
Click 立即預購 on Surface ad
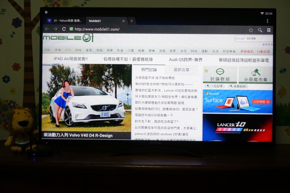point(261,102)
